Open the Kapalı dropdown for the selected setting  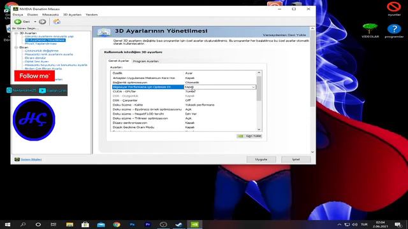253,87
